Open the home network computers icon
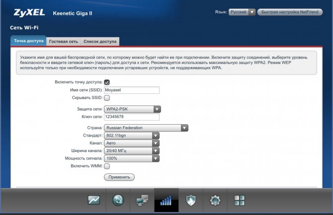Image resolution: width=333 pixels, height=215 pixels. (142, 200)
